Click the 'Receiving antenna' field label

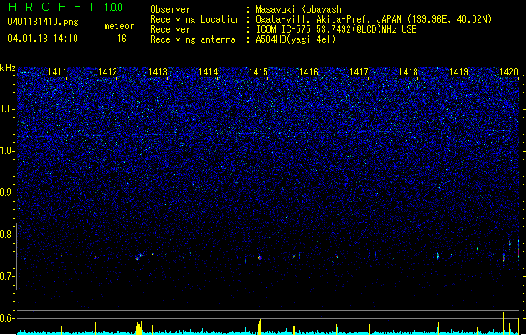[x=193, y=39]
